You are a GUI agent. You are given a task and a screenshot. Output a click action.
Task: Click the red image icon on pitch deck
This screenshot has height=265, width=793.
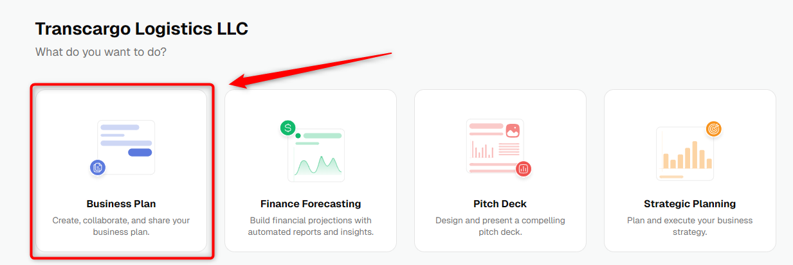tap(513, 130)
